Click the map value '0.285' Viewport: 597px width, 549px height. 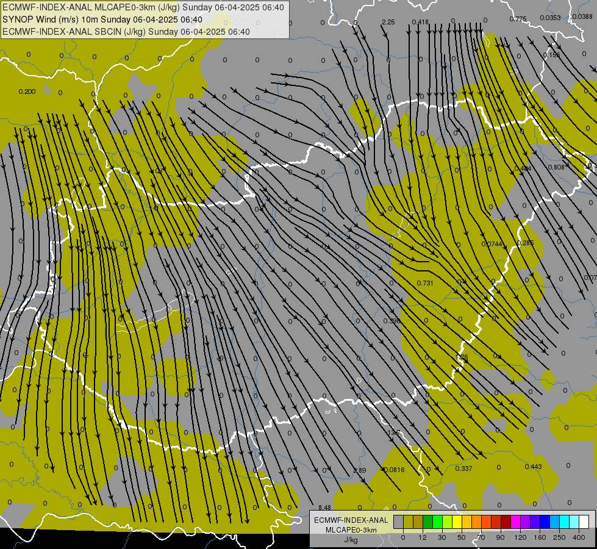coord(526,243)
